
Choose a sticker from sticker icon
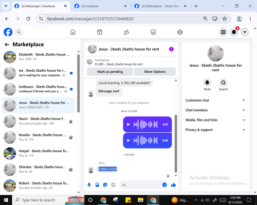[105, 184]
